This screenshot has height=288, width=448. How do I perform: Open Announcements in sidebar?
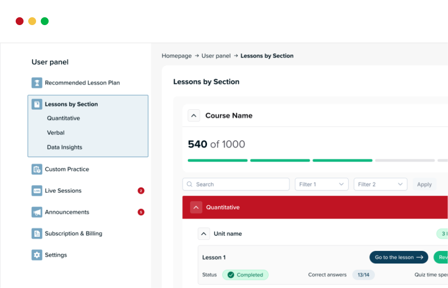67,212
